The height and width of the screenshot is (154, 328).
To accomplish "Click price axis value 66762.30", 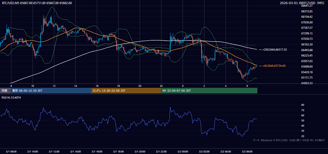I will tap(307, 44).
